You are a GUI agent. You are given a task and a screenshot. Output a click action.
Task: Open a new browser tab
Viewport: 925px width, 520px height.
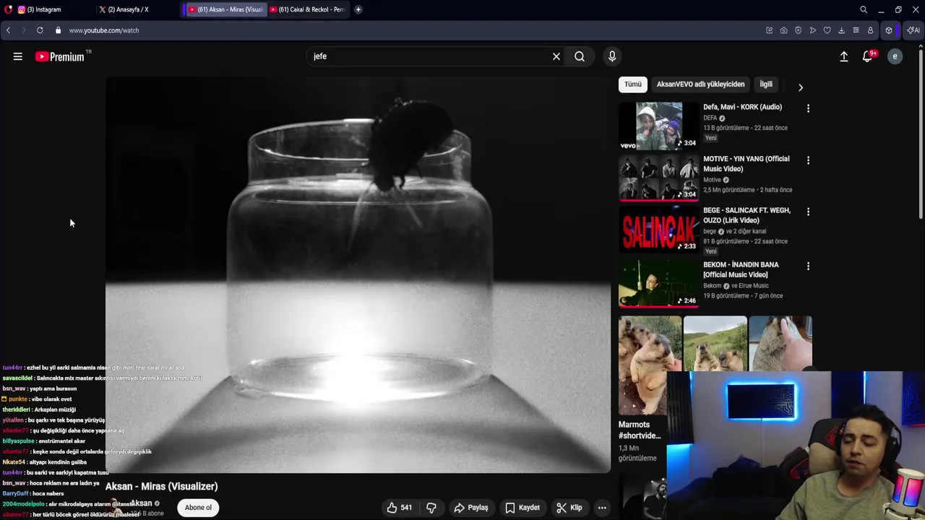pos(358,9)
